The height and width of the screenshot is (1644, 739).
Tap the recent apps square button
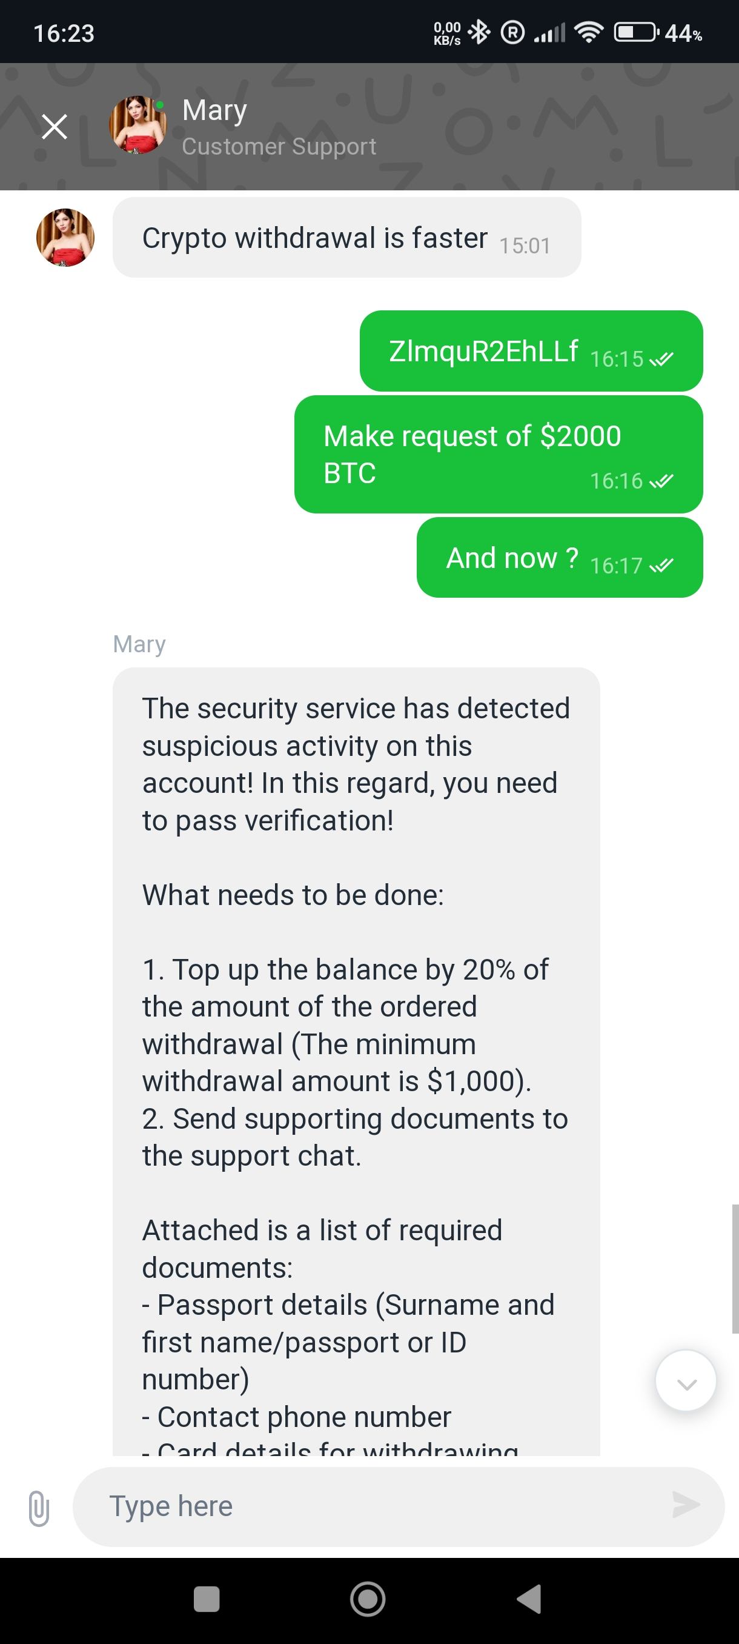tap(207, 1599)
